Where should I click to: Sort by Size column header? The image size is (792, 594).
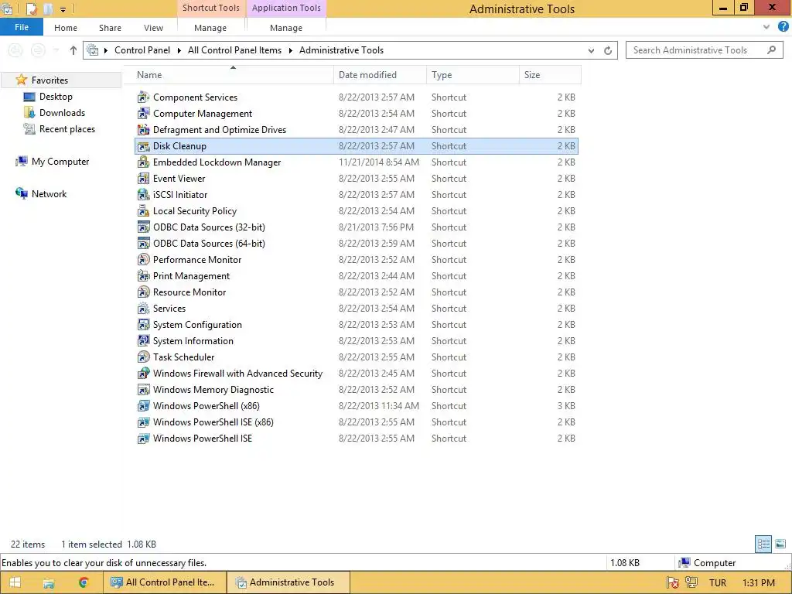pos(550,75)
